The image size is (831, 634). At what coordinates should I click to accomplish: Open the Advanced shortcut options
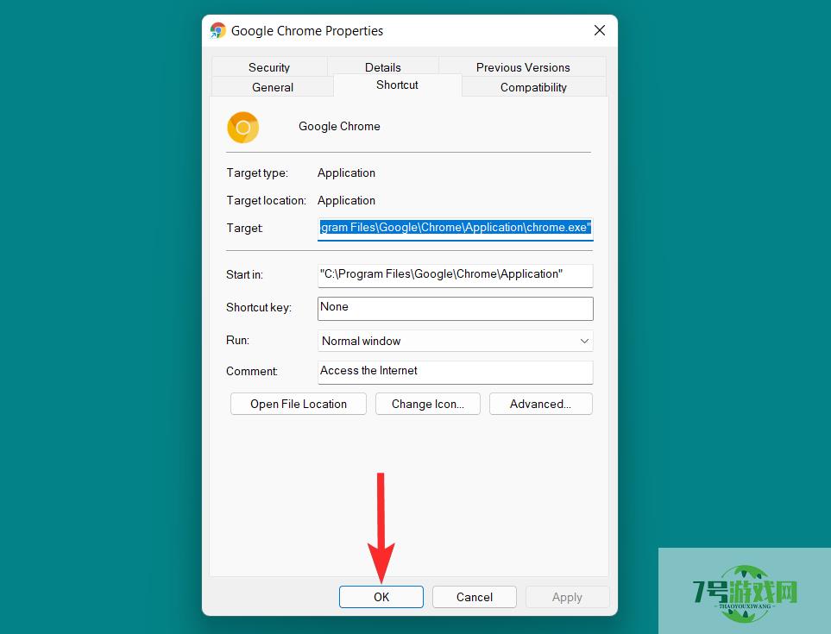coord(540,405)
